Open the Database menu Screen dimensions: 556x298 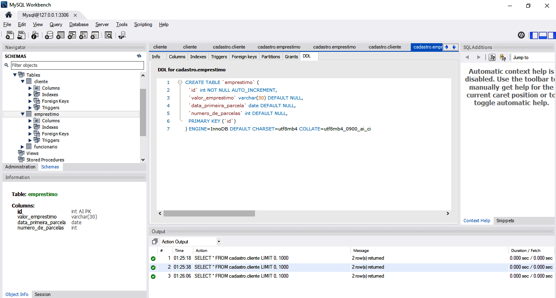pyautogui.click(x=79, y=24)
